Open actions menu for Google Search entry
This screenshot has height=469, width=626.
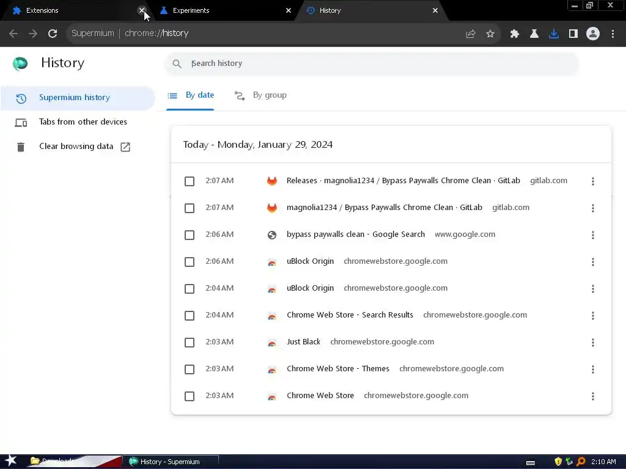(593, 235)
